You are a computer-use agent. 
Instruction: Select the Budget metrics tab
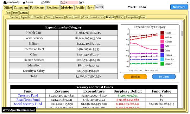pos(110,17)
